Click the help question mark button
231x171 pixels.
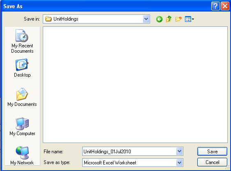tap(215, 6)
